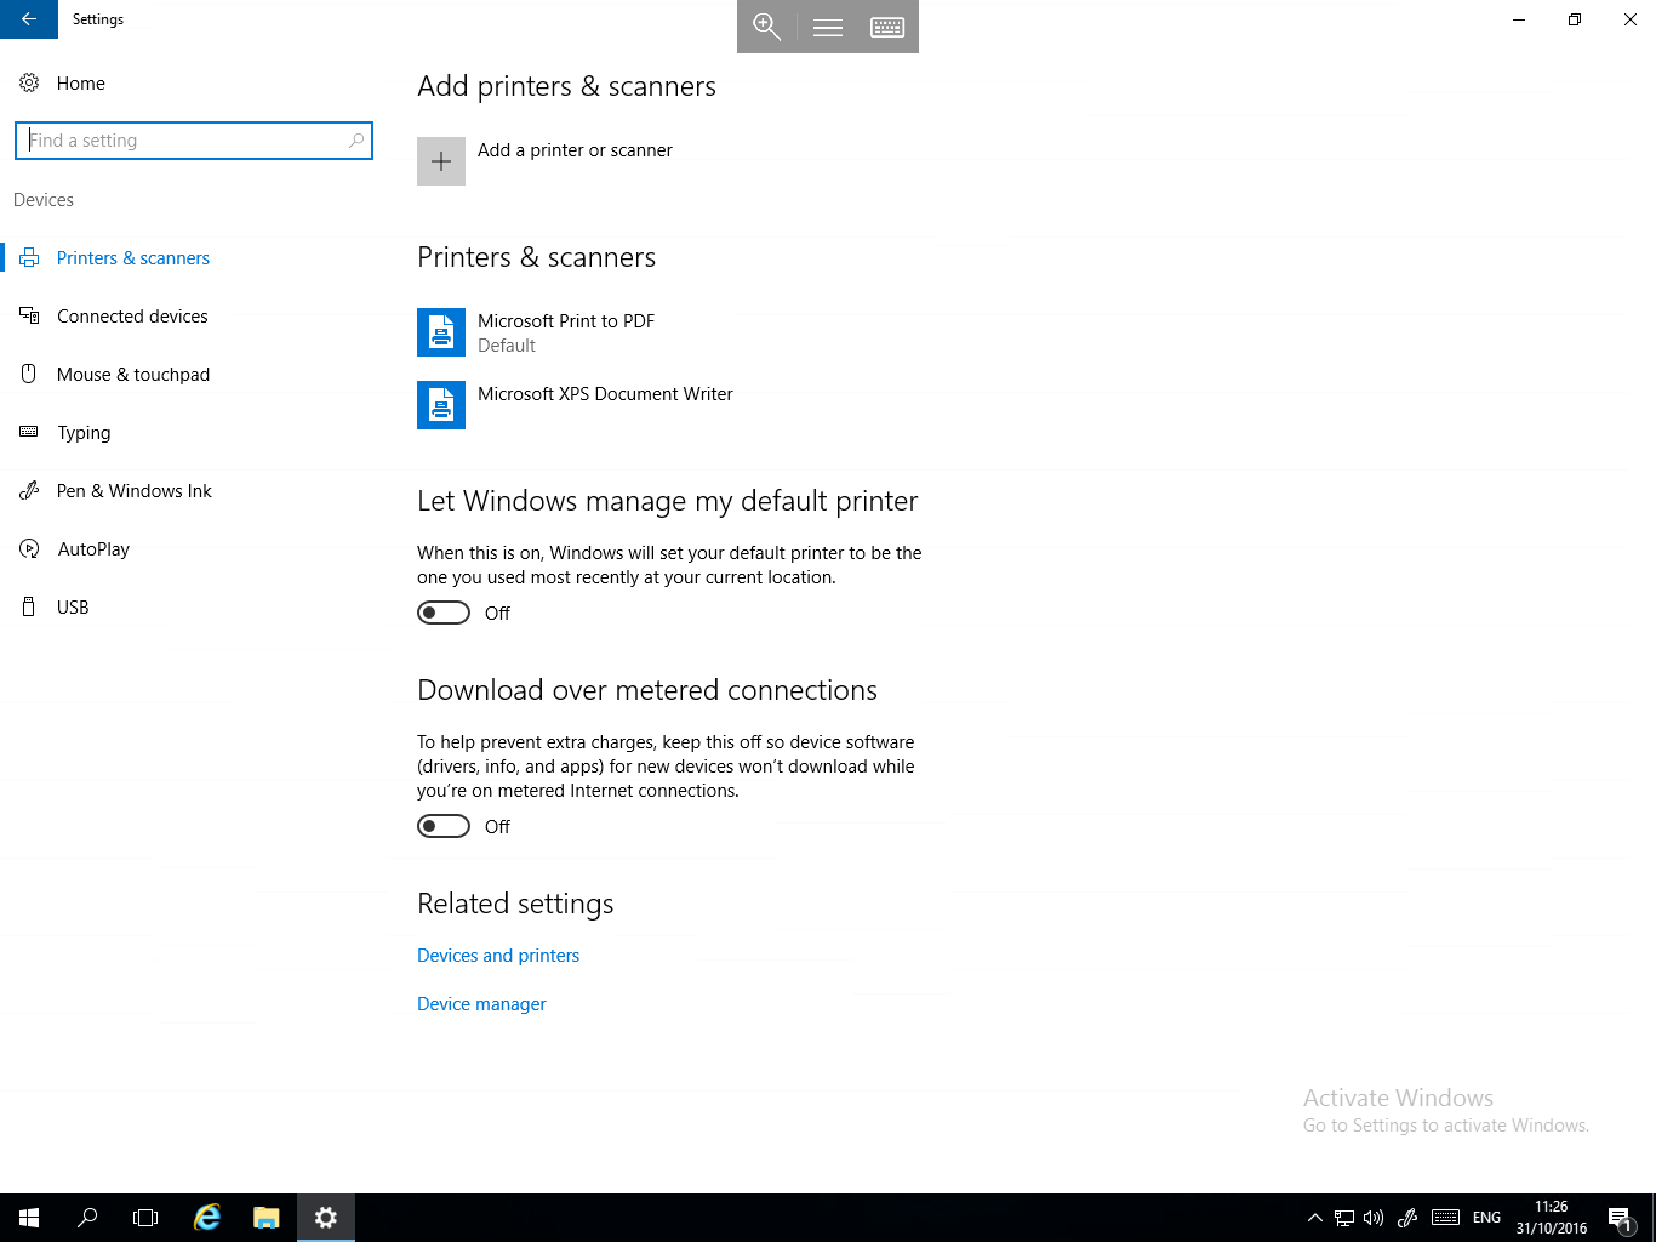
Task: Click the ENG language indicator
Action: click(1486, 1217)
